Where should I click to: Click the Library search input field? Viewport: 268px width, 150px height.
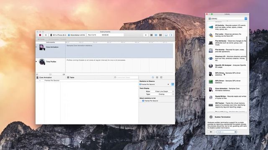coord(227,132)
